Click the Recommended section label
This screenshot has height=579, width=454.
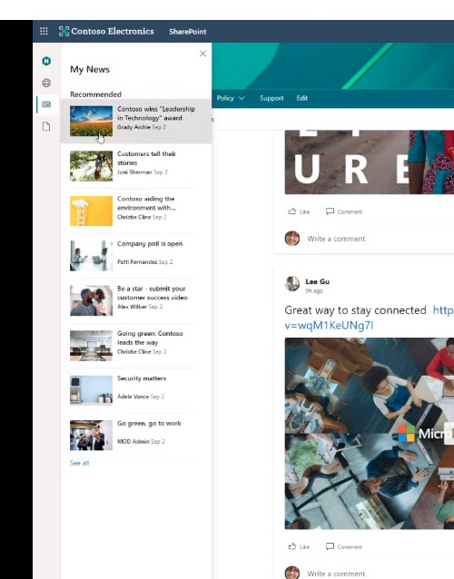(95, 94)
